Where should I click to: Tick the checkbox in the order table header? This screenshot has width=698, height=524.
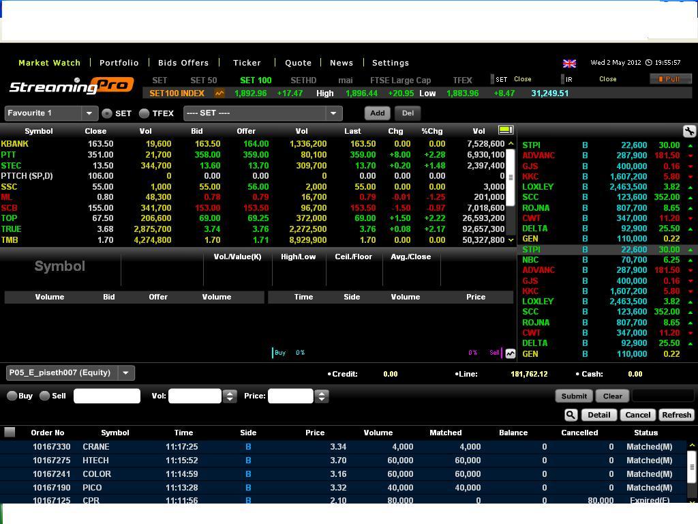(x=10, y=431)
